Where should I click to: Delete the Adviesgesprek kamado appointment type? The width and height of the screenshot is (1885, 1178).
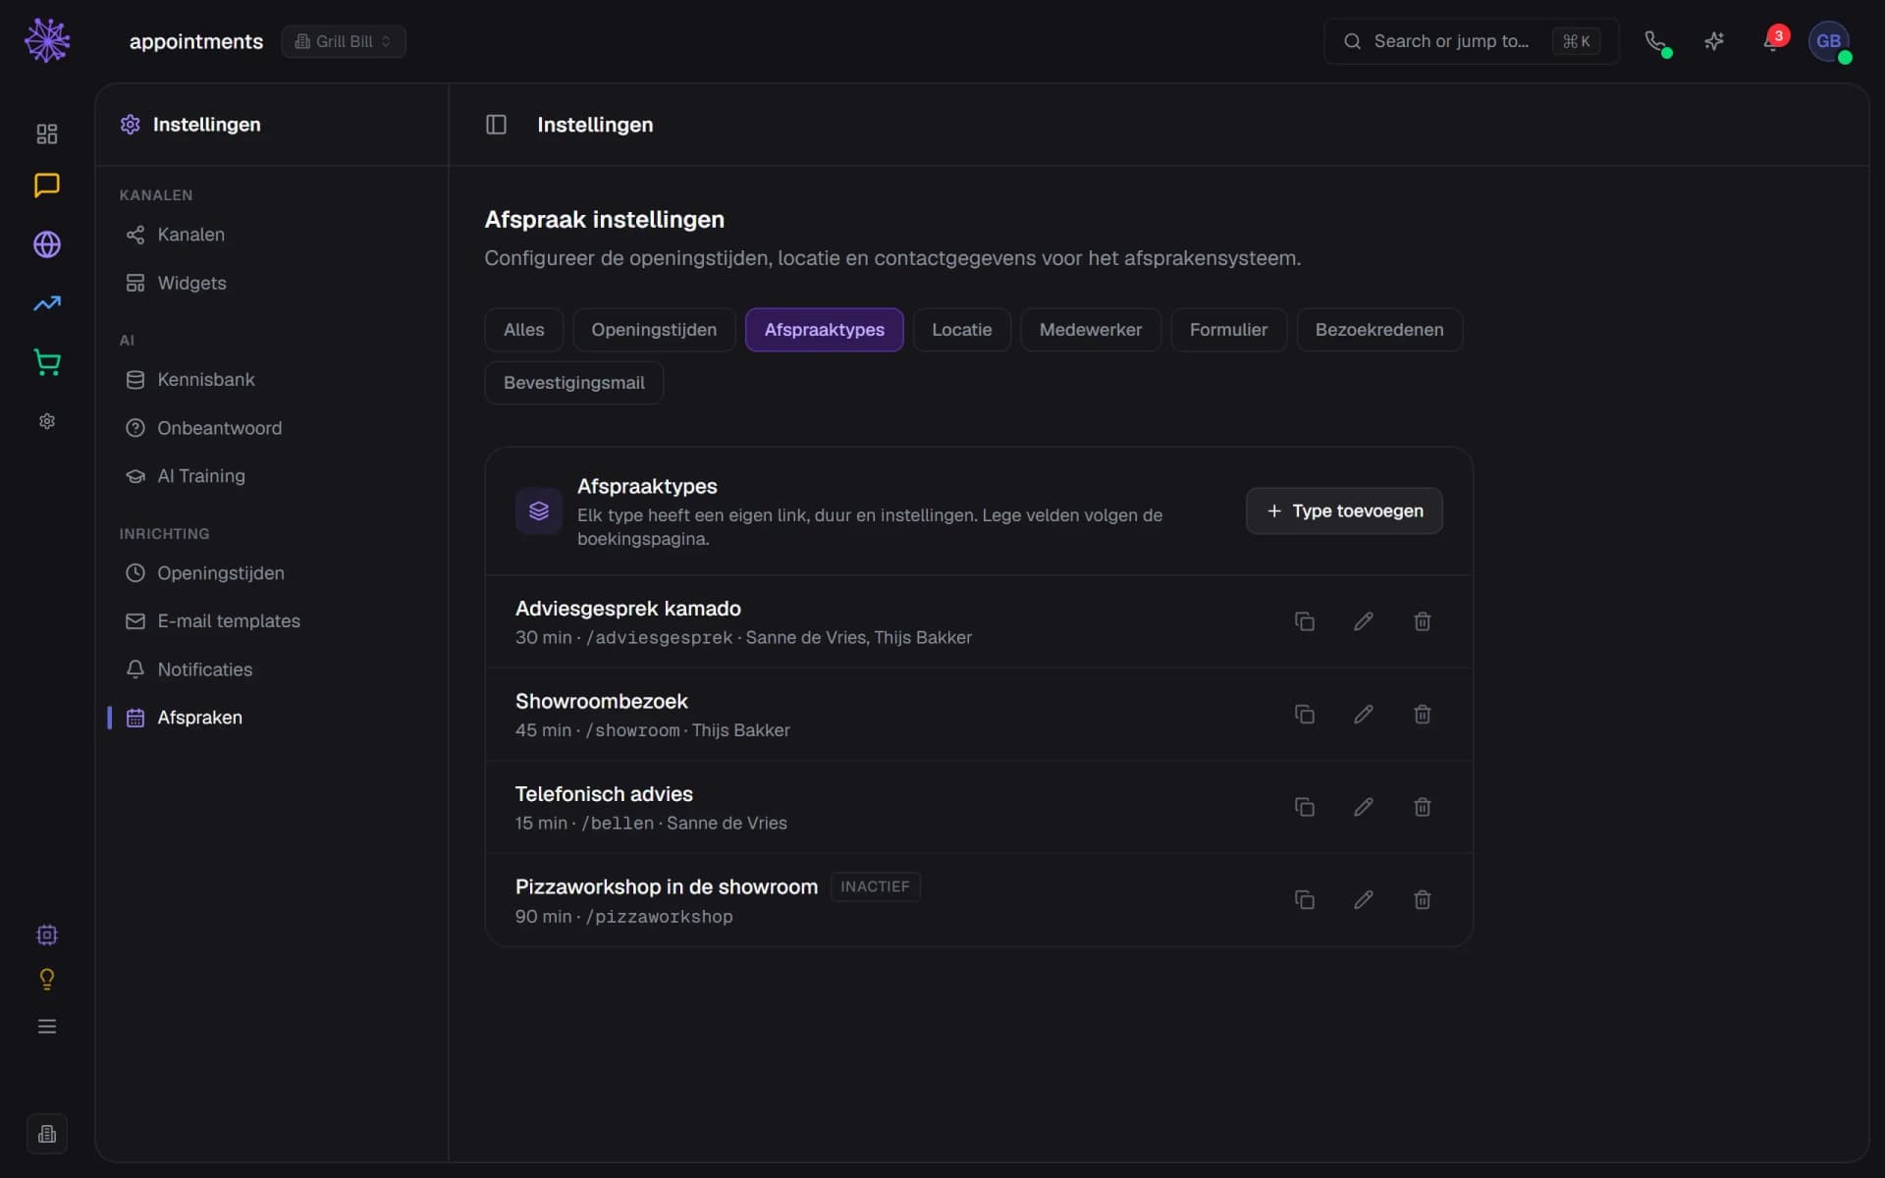click(1422, 621)
